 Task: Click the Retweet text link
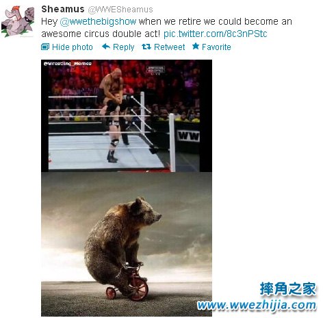click(x=170, y=47)
